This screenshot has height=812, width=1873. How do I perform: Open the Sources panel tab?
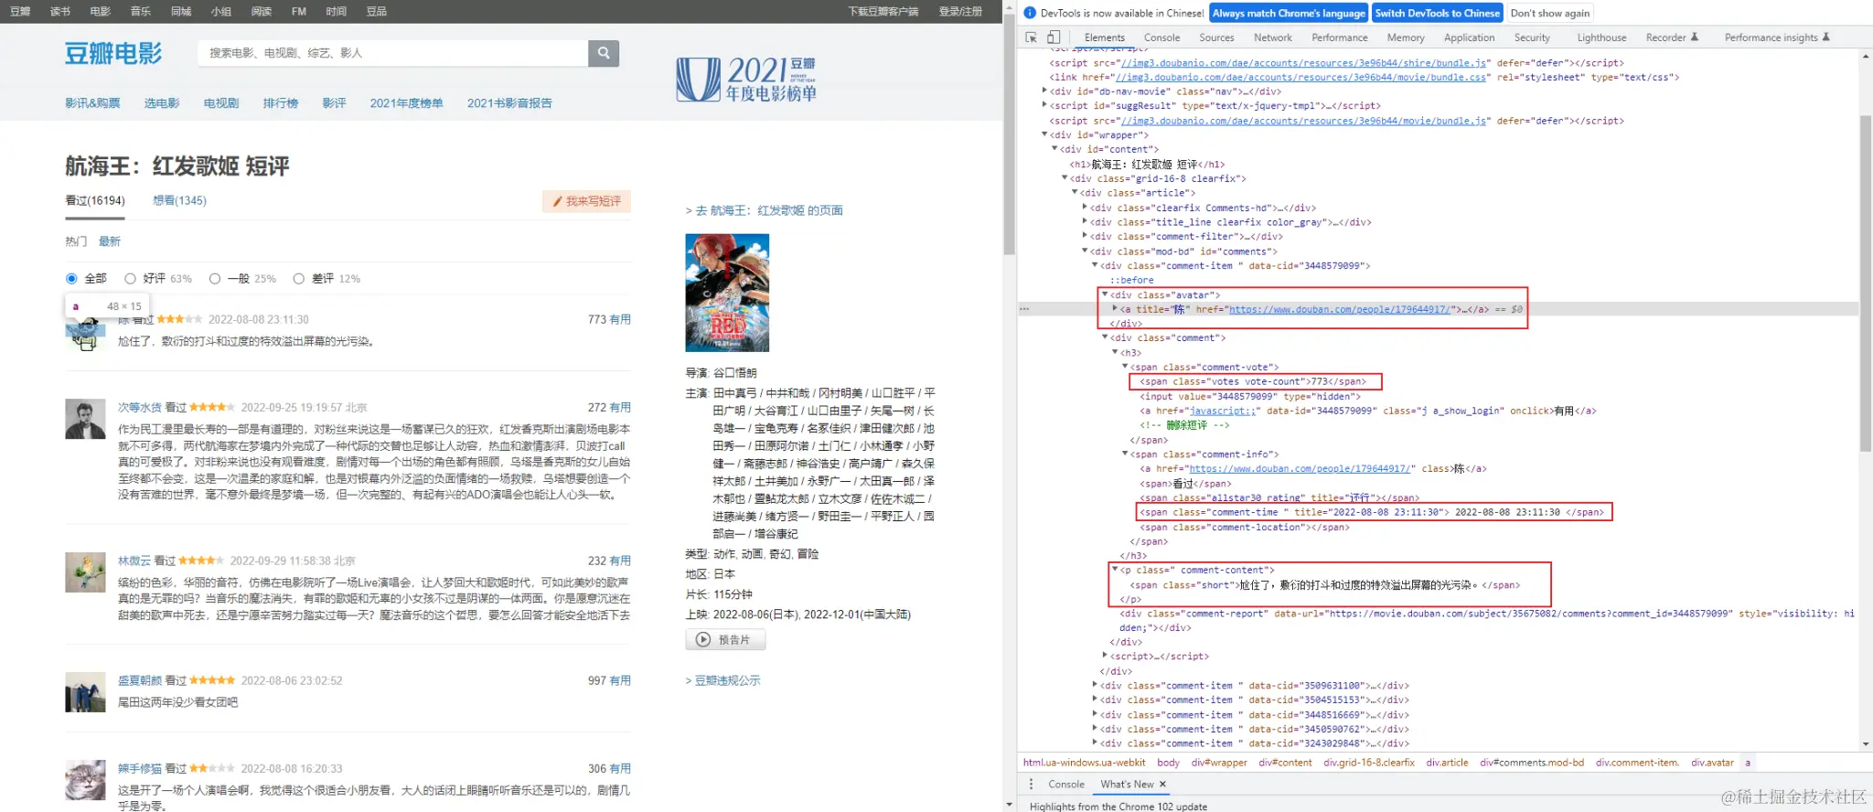tap(1216, 37)
